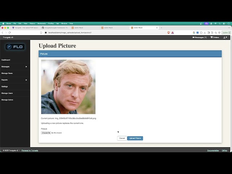Open the Window menu
Image resolution: width=232 pixels, height=174 pixels.
tap(64, 24)
